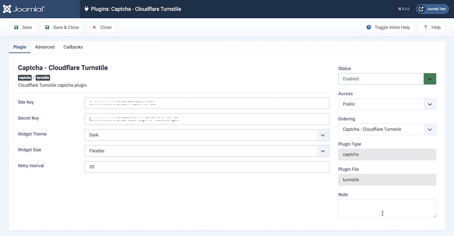This screenshot has height=236, width=454.
Task: Click the plug icon beside Plugins title
Action: point(85,9)
